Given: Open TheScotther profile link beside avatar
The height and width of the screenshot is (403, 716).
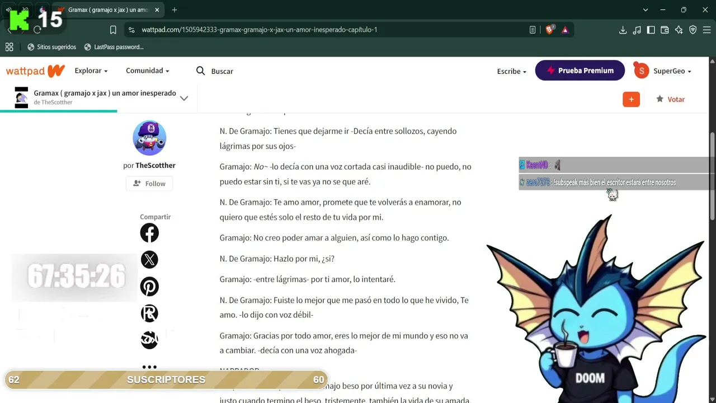Looking at the screenshot, I should (x=156, y=166).
